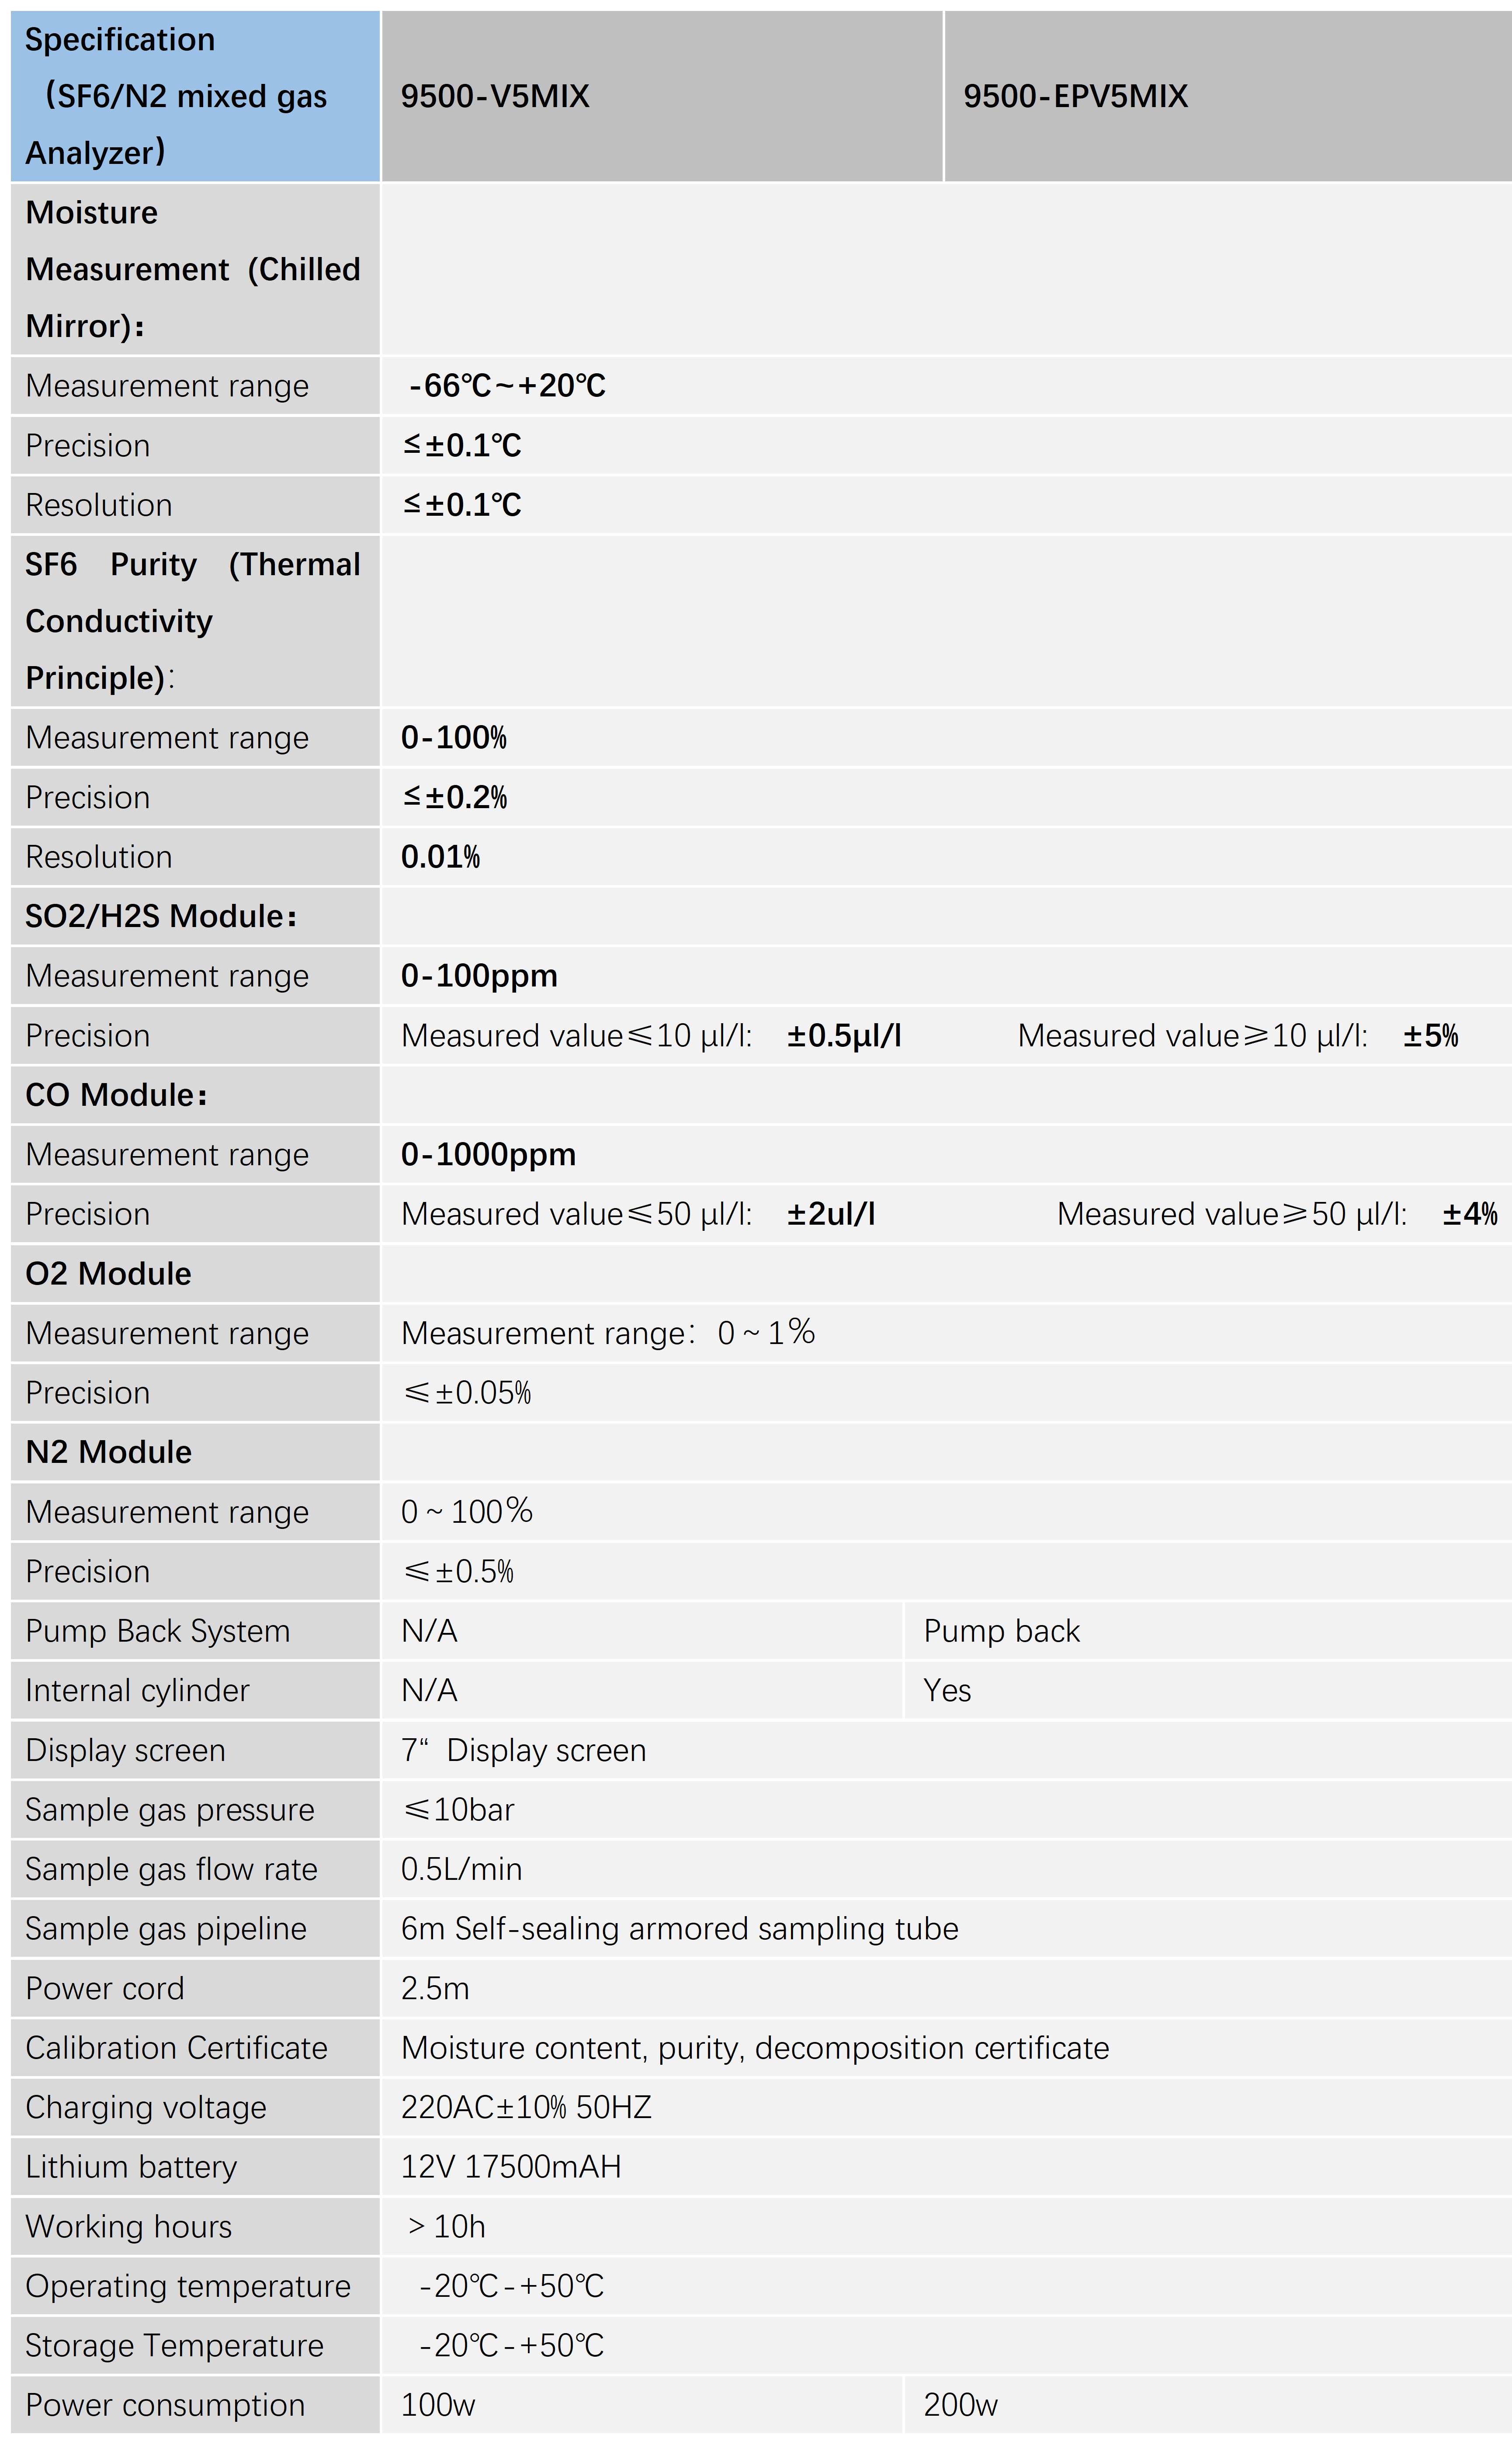
Task: Select the Pump Back System row label
Action: [x=157, y=1631]
